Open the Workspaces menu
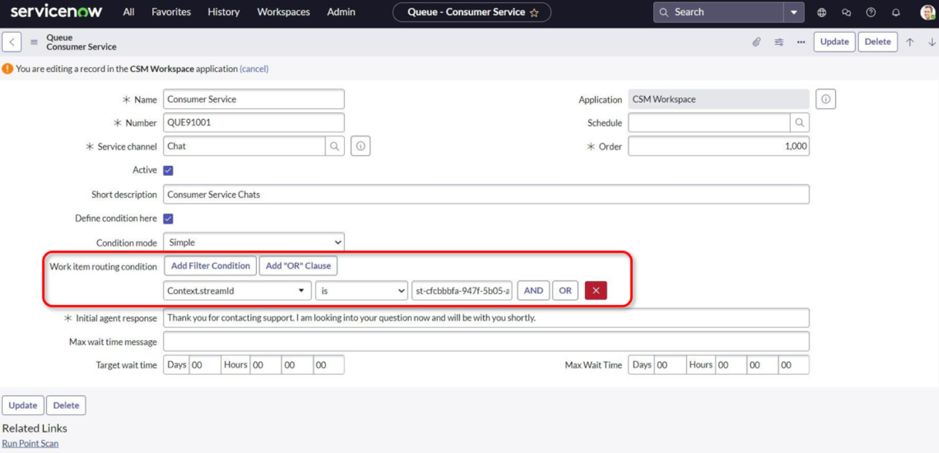 coord(283,12)
